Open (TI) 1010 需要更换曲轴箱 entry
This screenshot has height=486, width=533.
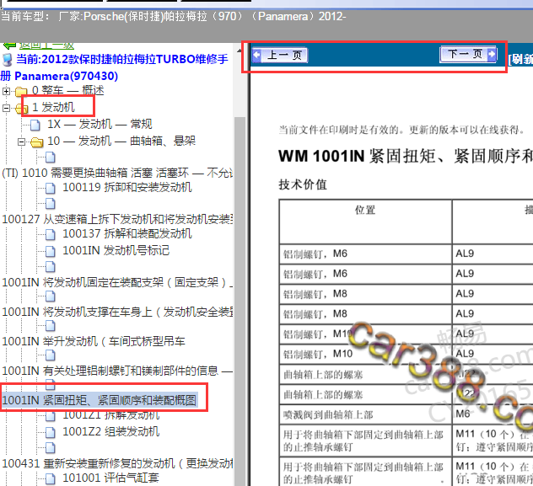[117, 173]
